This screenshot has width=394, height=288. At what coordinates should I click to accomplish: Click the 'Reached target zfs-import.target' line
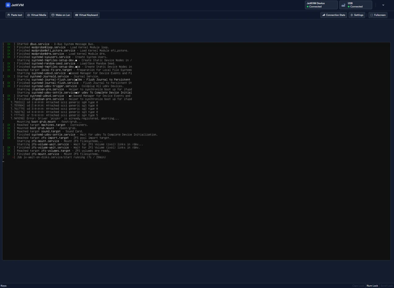click(x=57, y=138)
